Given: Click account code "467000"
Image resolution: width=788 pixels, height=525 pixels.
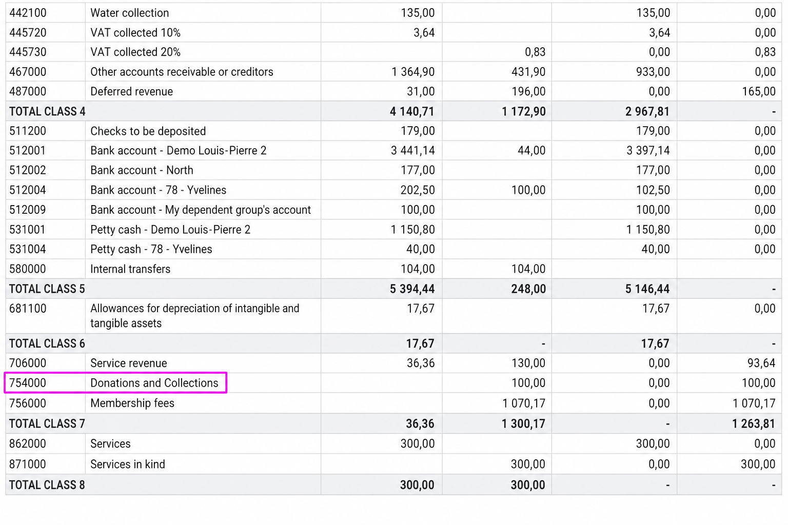Looking at the screenshot, I should (x=28, y=72).
